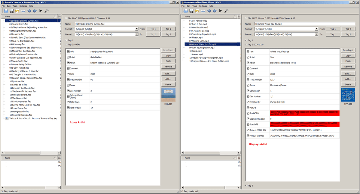Open upper Format dropdown in Brownswood window

tap(316, 29)
